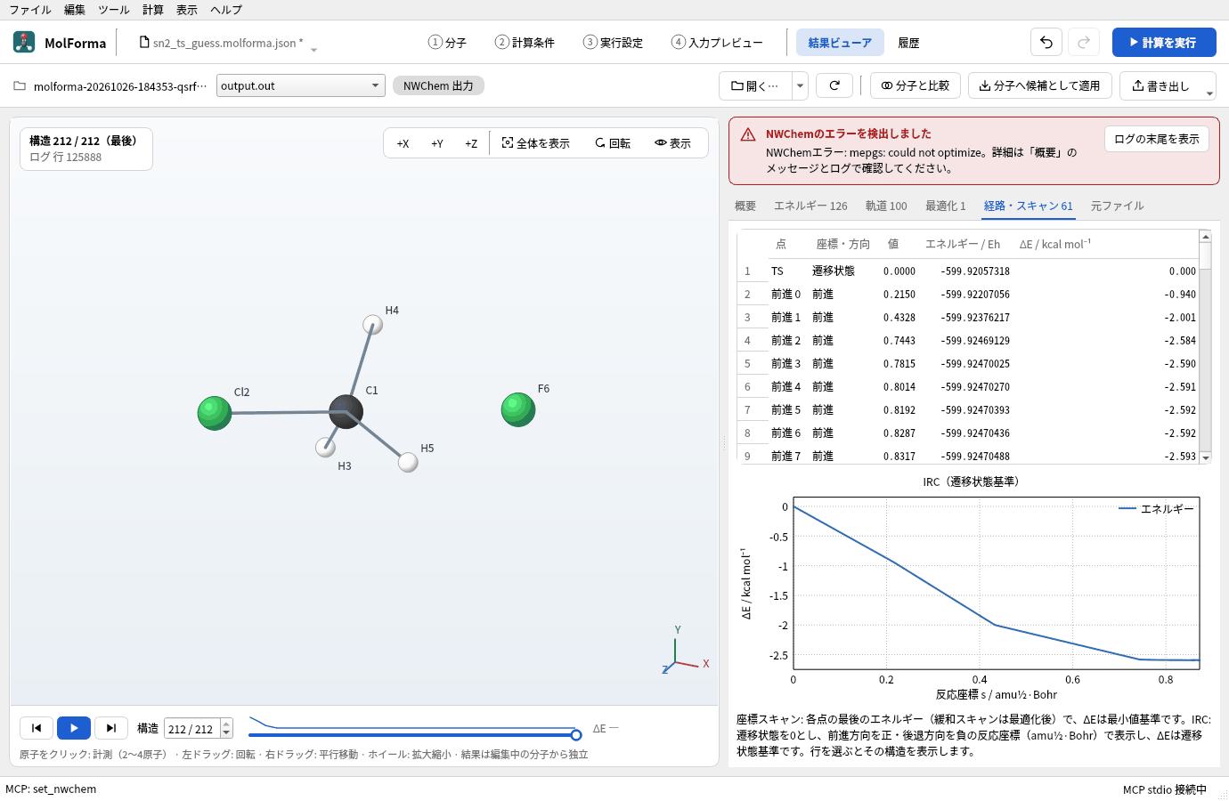Switch to the 元ファイル tab
This screenshot has width=1229, height=801.
pos(1118,206)
